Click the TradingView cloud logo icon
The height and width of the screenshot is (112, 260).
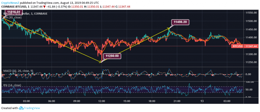(21, 108)
